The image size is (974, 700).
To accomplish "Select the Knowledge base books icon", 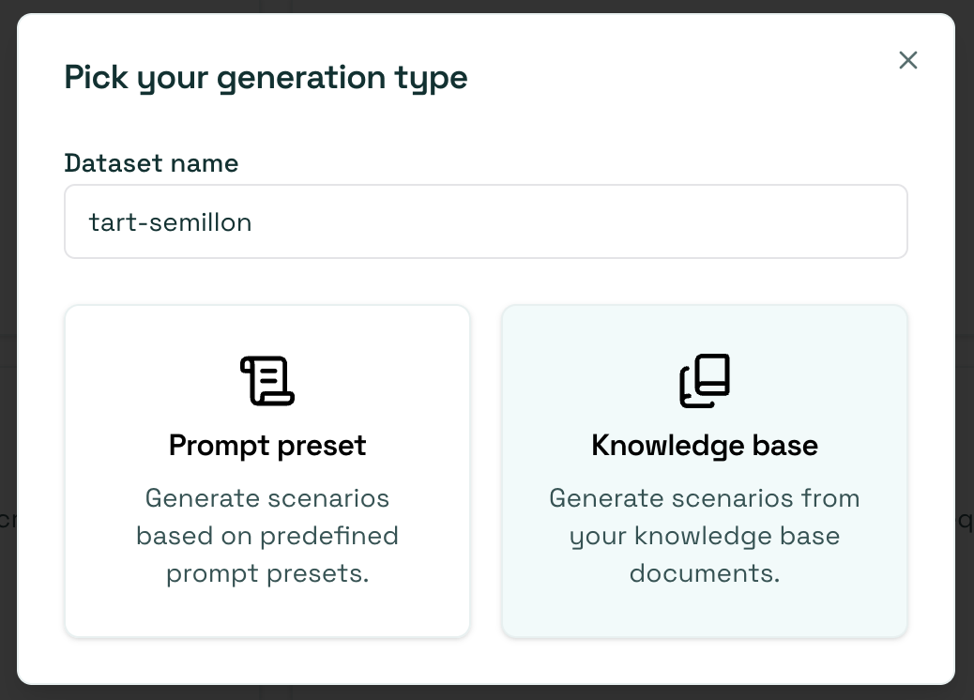I will (x=705, y=381).
